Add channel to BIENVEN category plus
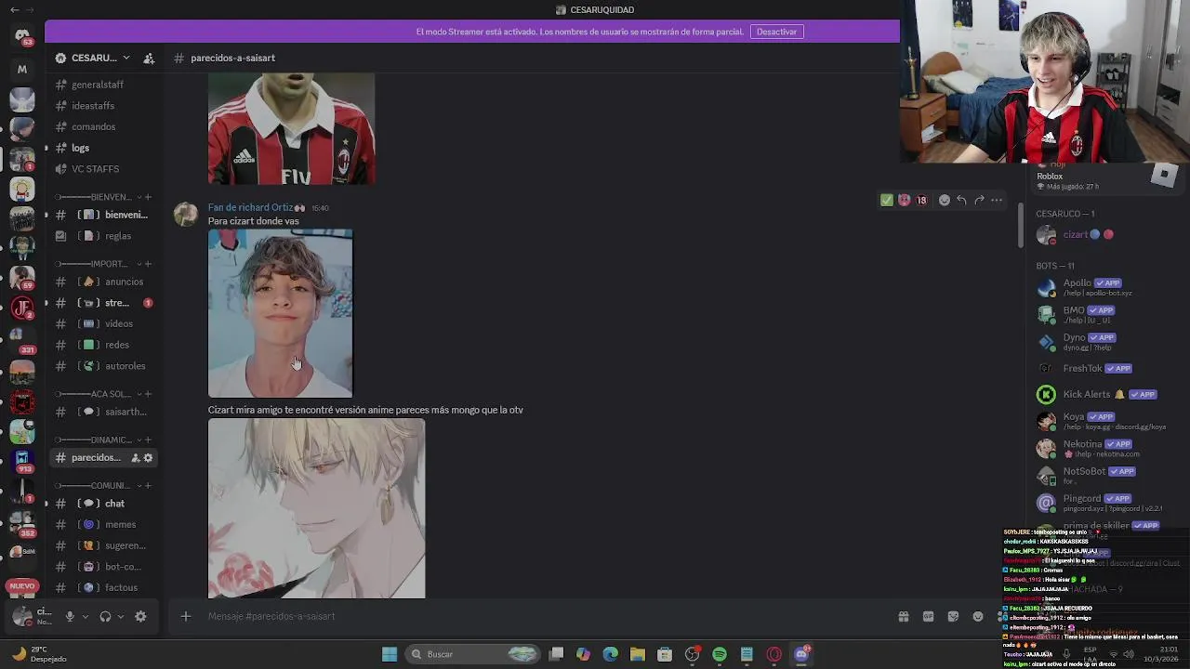Image resolution: width=1190 pixels, height=669 pixels. tap(148, 197)
